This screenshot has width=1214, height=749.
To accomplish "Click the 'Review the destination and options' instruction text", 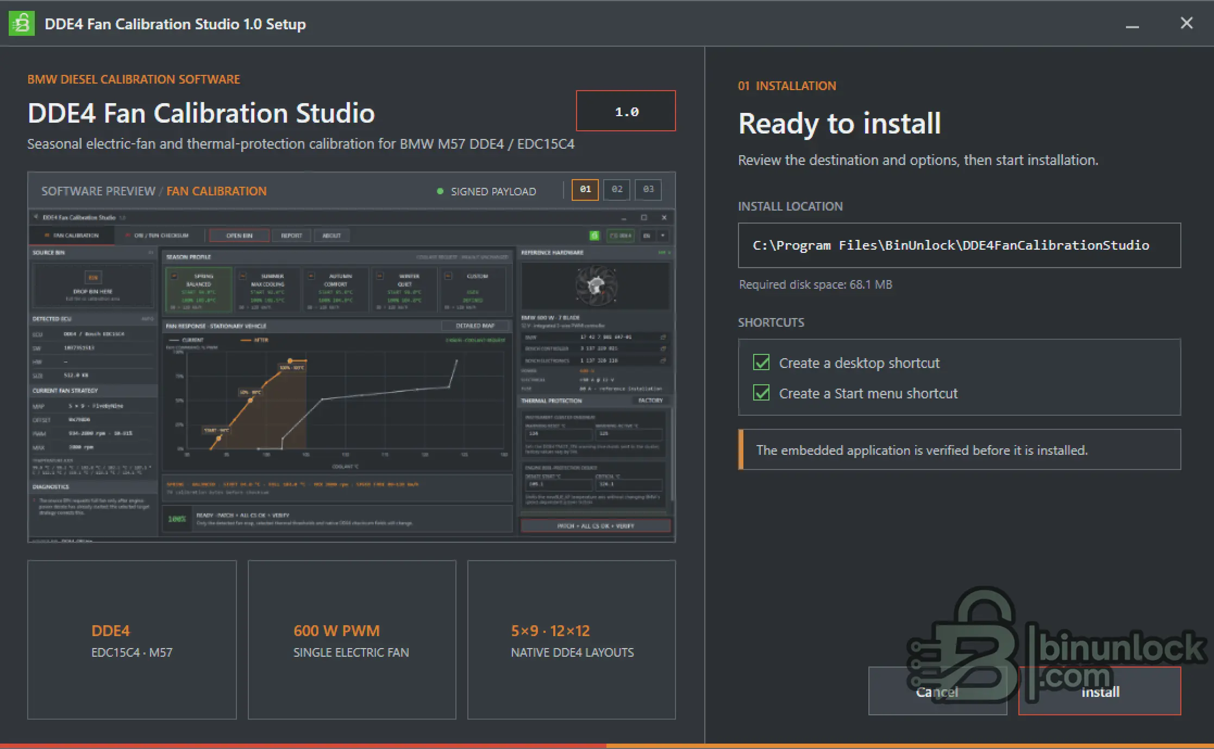I will coord(918,160).
